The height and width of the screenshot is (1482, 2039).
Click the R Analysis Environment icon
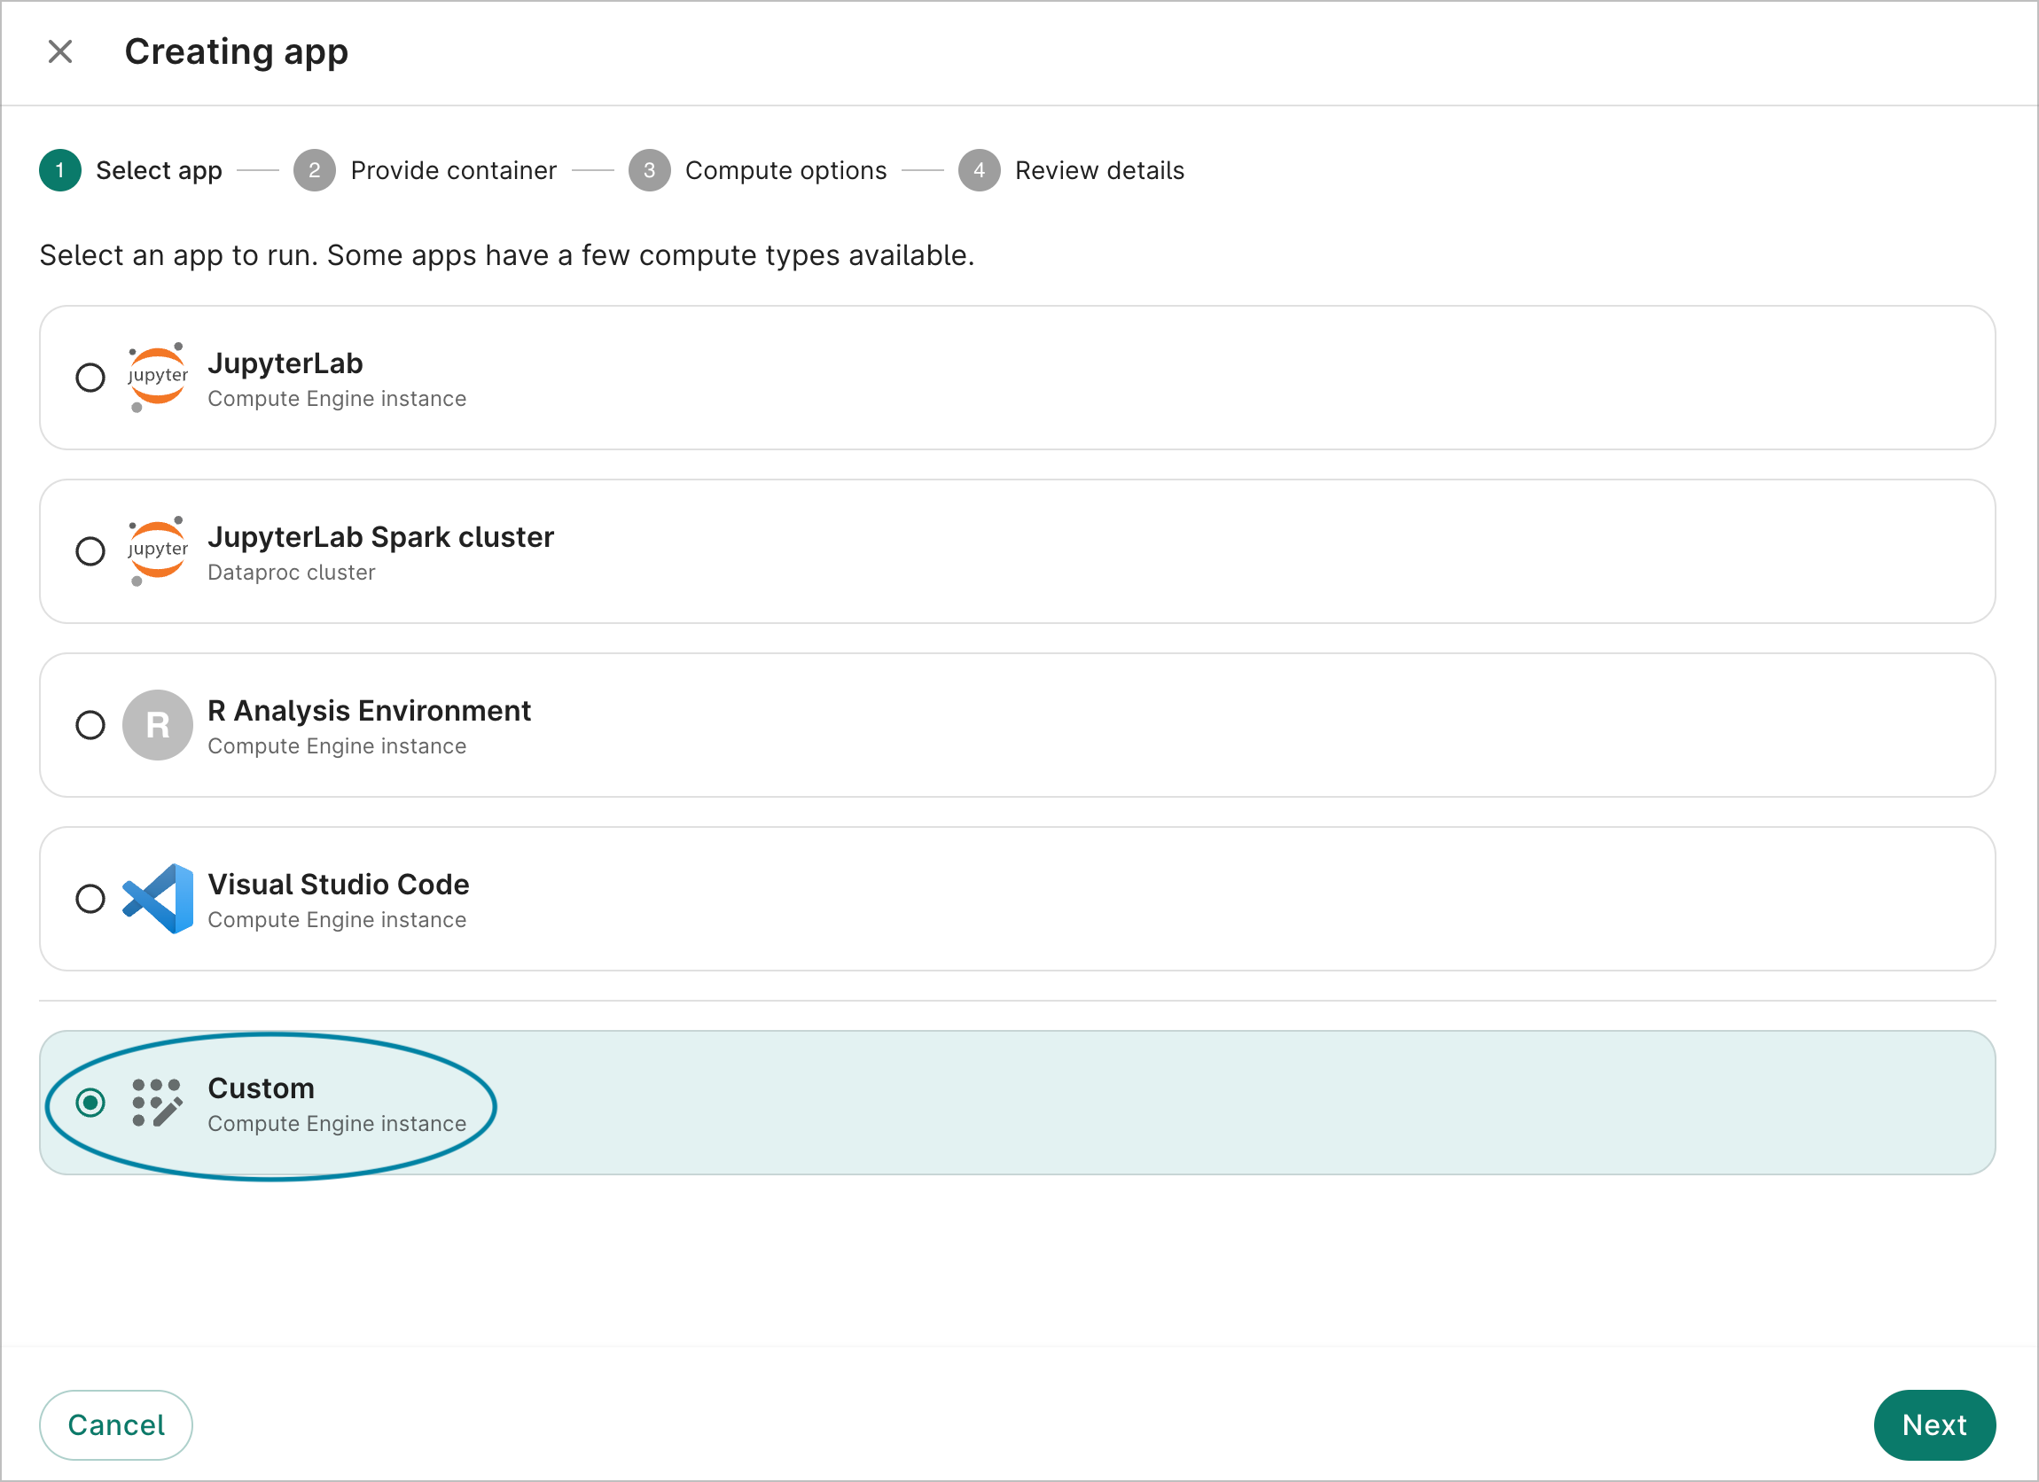pos(157,725)
